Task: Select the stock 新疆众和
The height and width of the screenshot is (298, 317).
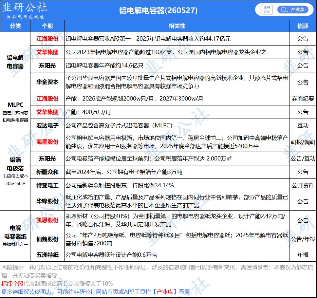Action: pos(47,172)
